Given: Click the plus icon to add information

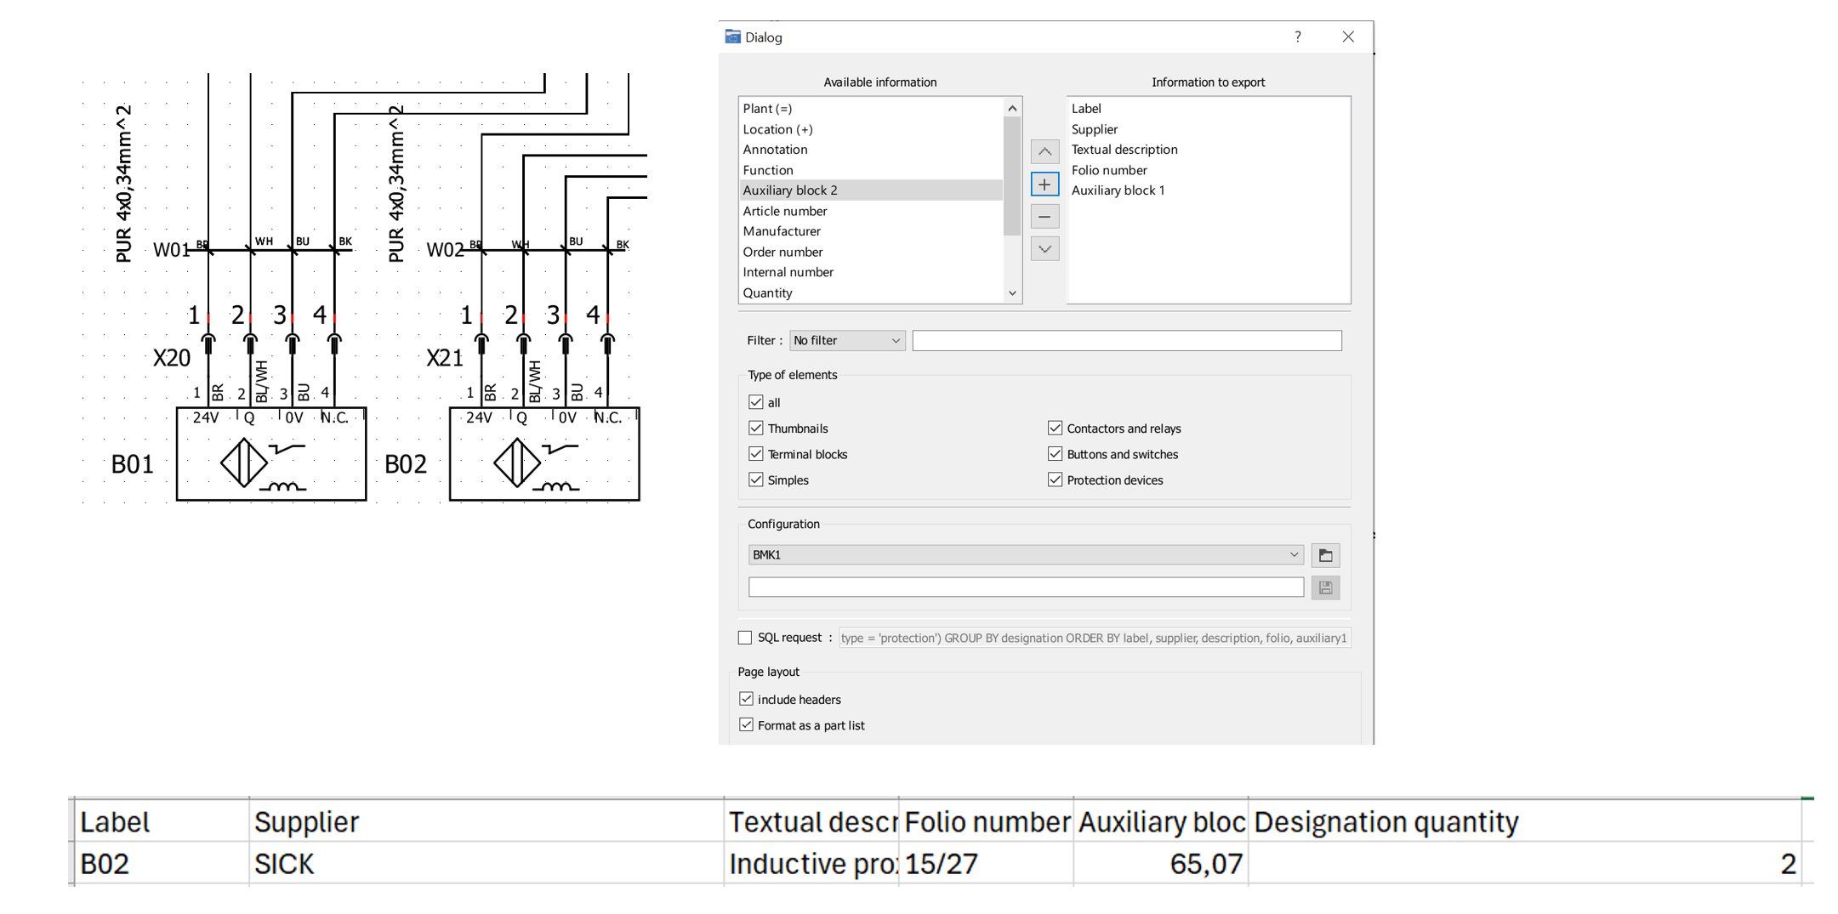Looking at the screenshot, I should click(x=1044, y=185).
